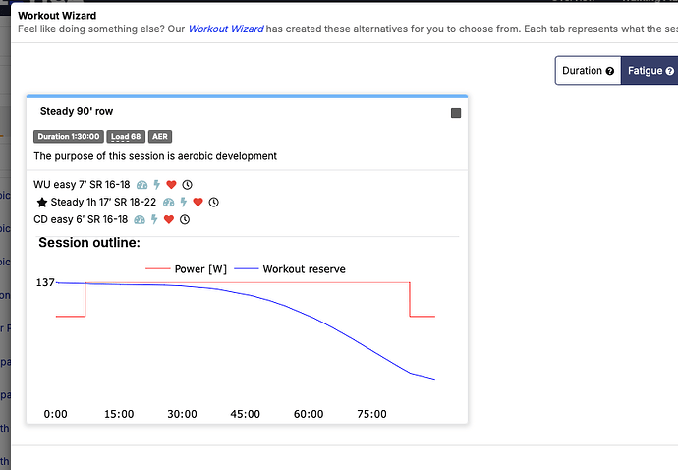Click the Load 68 badge
This screenshot has width=678, height=470.
point(125,137)
